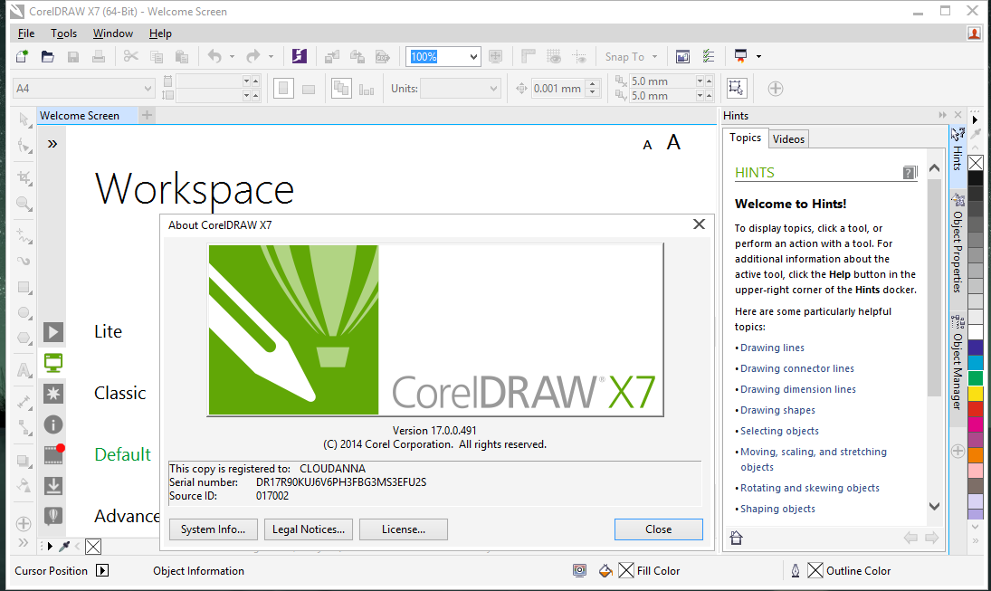The image size is (991, 591).
Task: Click the License button
Action: (x=404, y=529)
